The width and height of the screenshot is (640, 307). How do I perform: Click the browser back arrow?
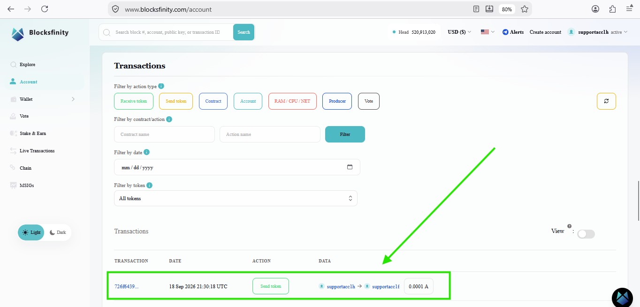click(x=11, y=9)
